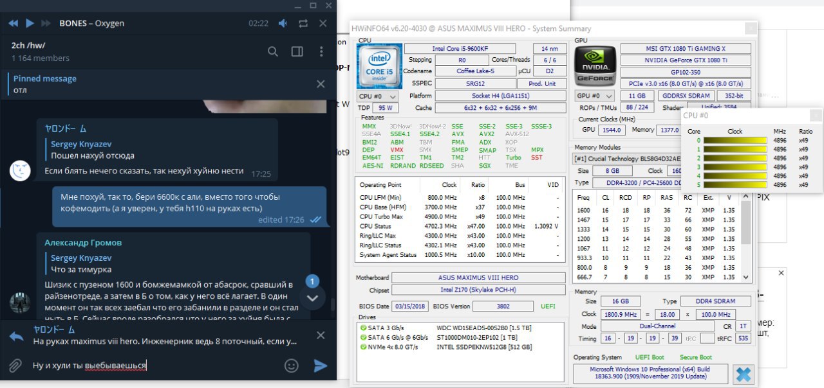This screenshot has width=824, height=388.
Task: Select the Coffee Lake-S codename field
Action: click(474, 71)
